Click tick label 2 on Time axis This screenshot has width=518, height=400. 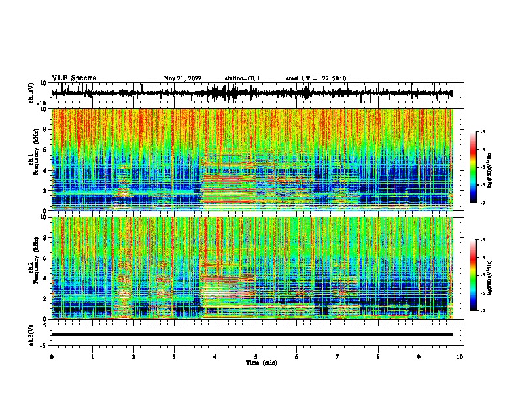[133, 357]
